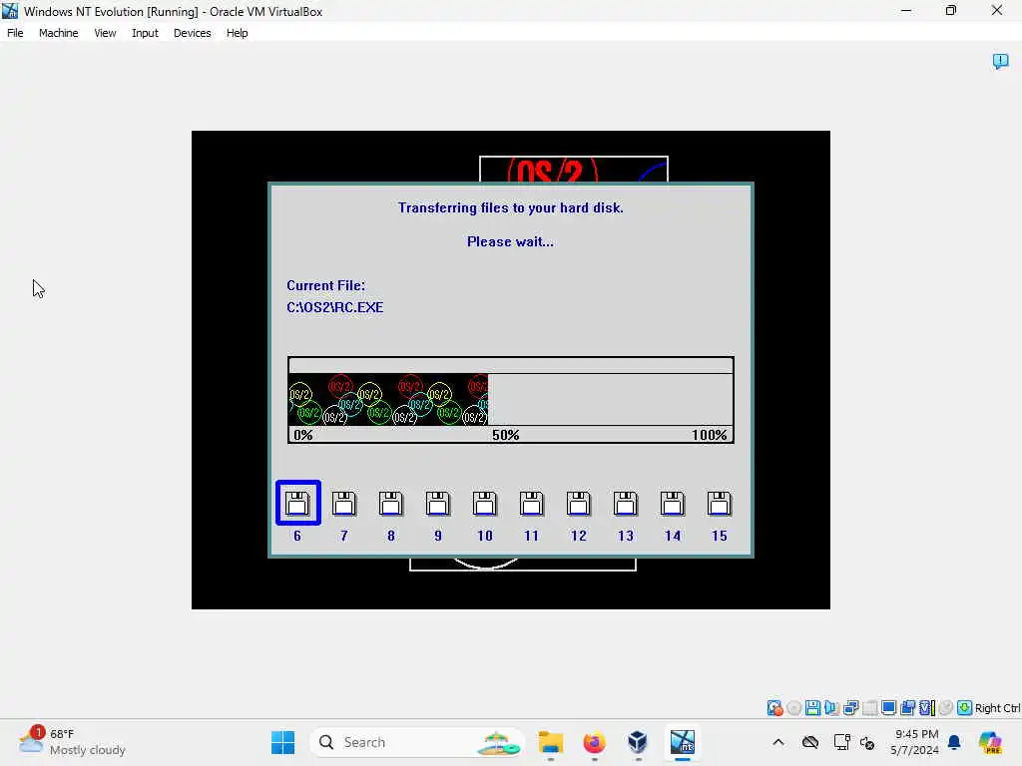Click the optical drive status icon

pyautogui.click(x=793, y=708)
